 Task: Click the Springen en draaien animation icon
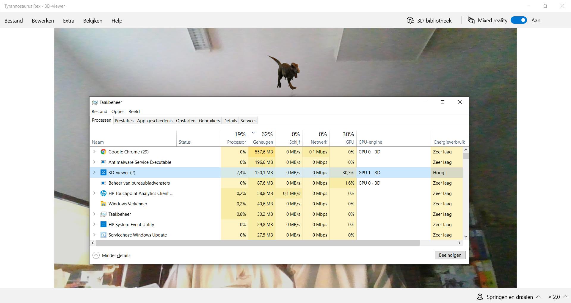[x=480, y=297]
